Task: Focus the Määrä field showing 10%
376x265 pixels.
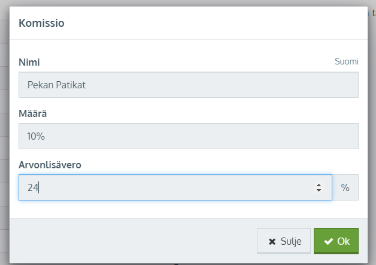Action: point(189,136)
